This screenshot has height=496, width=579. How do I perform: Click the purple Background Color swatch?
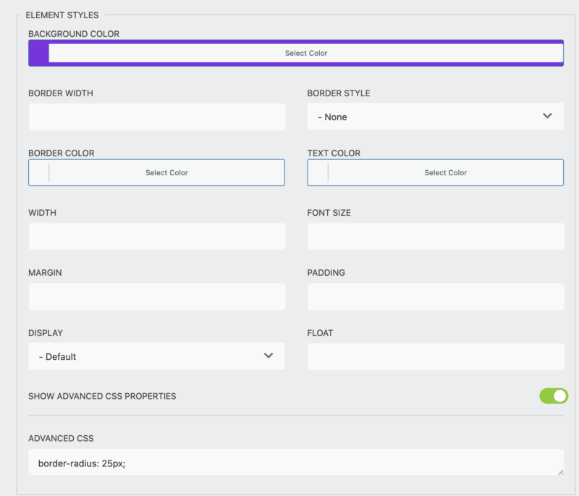tap(38, 53)
